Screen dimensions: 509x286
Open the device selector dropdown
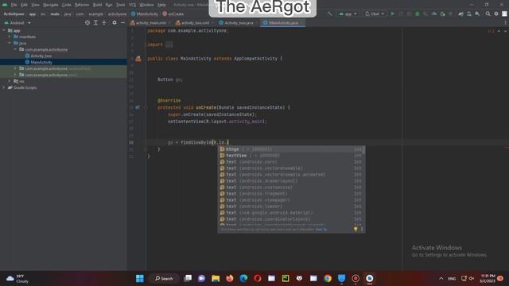(x=375, y=14)
